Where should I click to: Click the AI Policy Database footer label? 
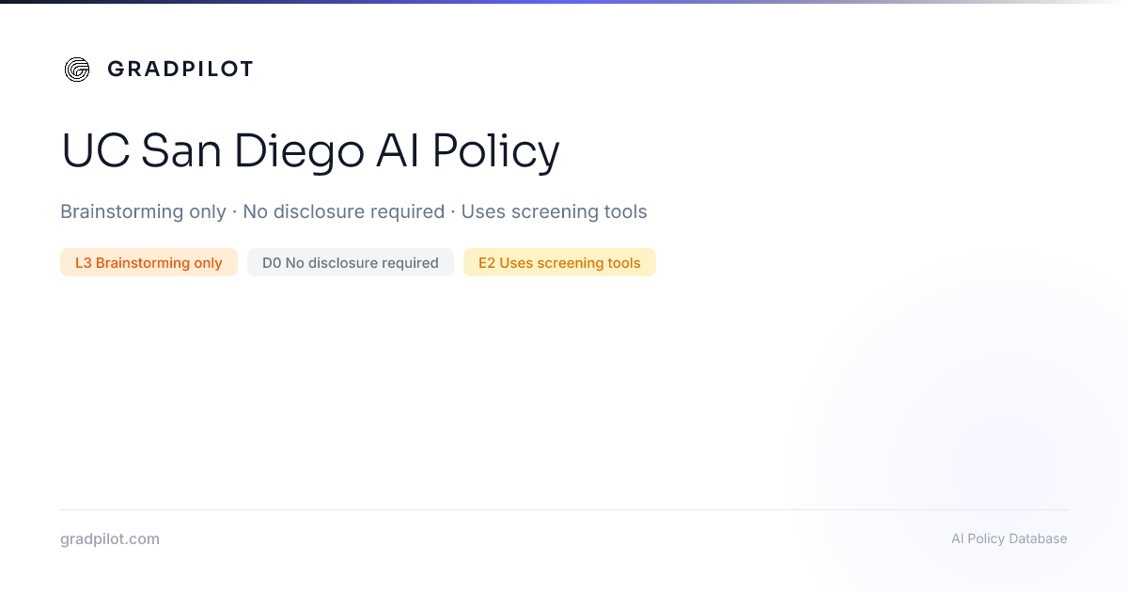1010,538
